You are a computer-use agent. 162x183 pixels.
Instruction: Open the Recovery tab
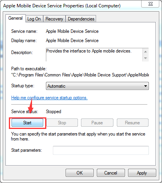click(x=54, y=19)
